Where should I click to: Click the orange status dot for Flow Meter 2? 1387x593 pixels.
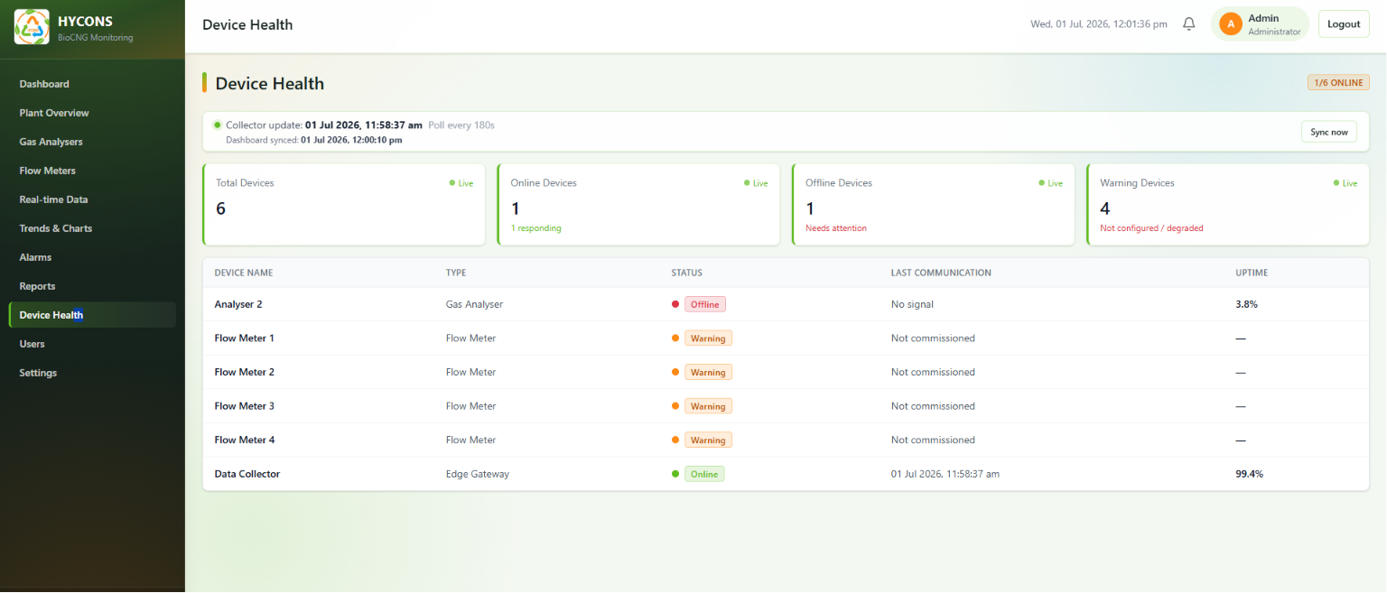(675, 372)
